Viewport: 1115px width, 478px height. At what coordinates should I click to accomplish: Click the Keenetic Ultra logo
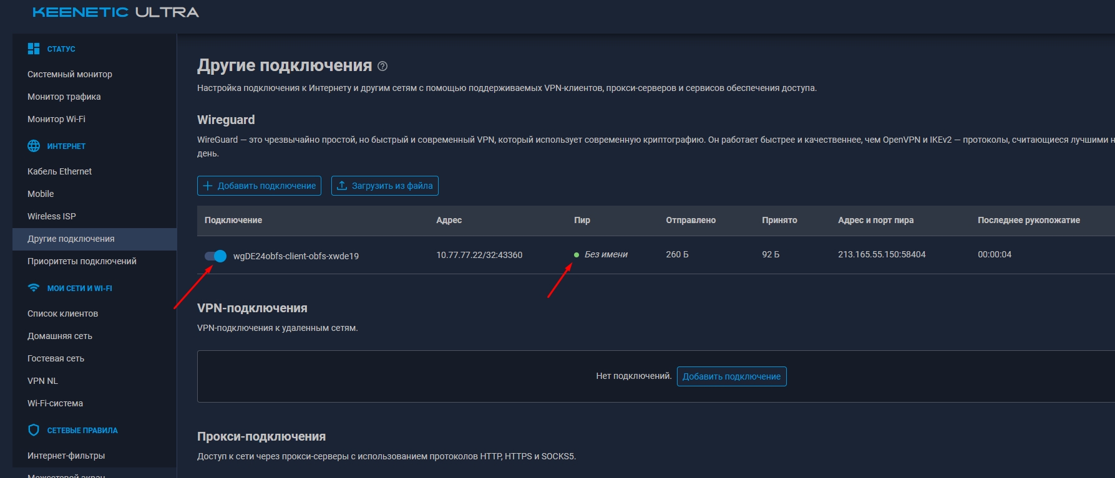coord(115,12)
